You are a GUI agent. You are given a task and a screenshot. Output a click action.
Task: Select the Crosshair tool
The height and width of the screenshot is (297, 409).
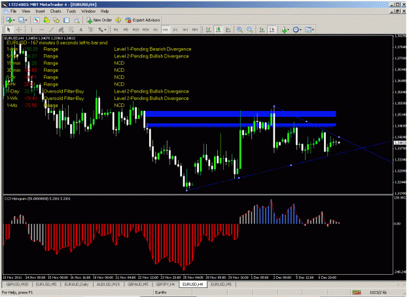(18, 29)
